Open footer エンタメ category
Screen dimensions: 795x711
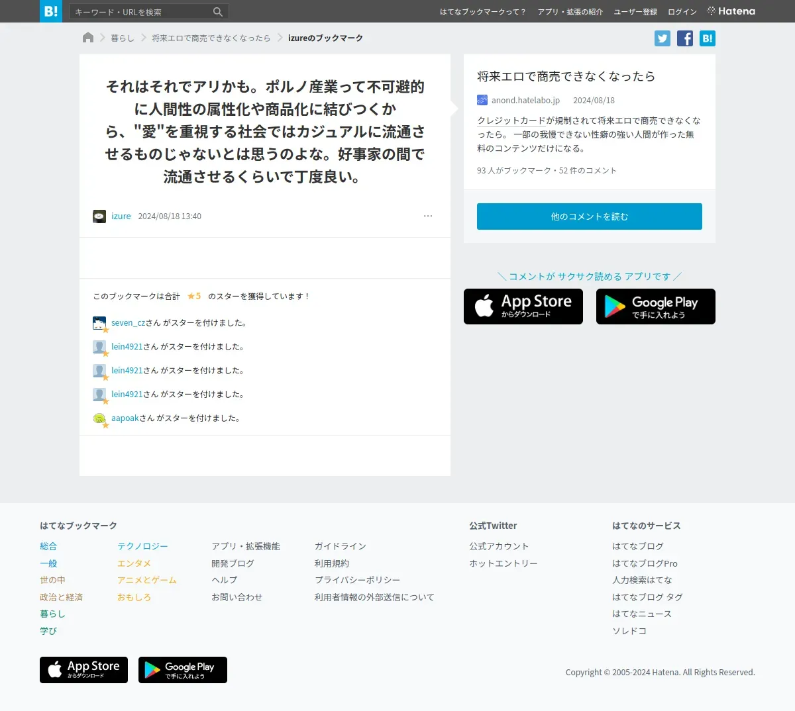134,563
